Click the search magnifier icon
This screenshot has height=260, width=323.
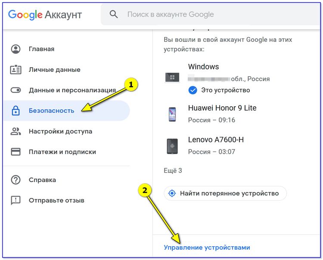click(x=114, y=14)
